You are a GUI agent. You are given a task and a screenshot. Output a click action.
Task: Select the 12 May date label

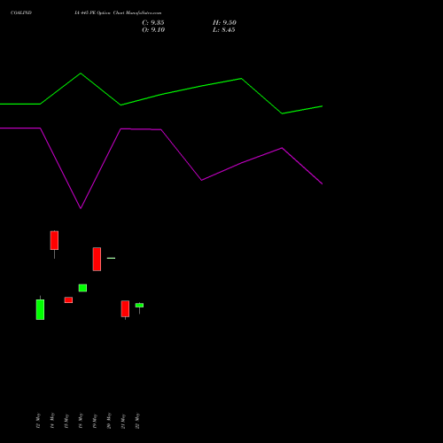38,421
